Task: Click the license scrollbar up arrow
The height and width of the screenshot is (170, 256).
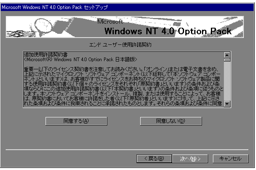Action: click(227, 55)
